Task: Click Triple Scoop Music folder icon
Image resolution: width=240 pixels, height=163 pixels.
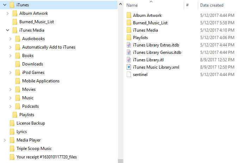Action: [12, 149]
